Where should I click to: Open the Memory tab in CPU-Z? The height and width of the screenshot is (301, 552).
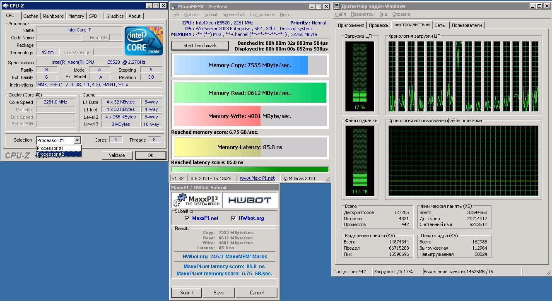pyautogui.click(x=76, y=16)
